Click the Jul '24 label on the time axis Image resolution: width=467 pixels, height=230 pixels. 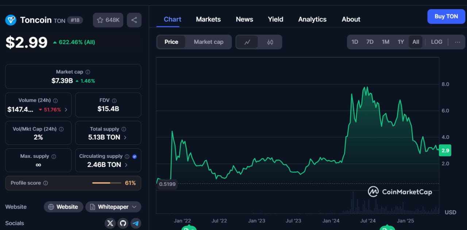pyautogui.click(x=368, y=221)
